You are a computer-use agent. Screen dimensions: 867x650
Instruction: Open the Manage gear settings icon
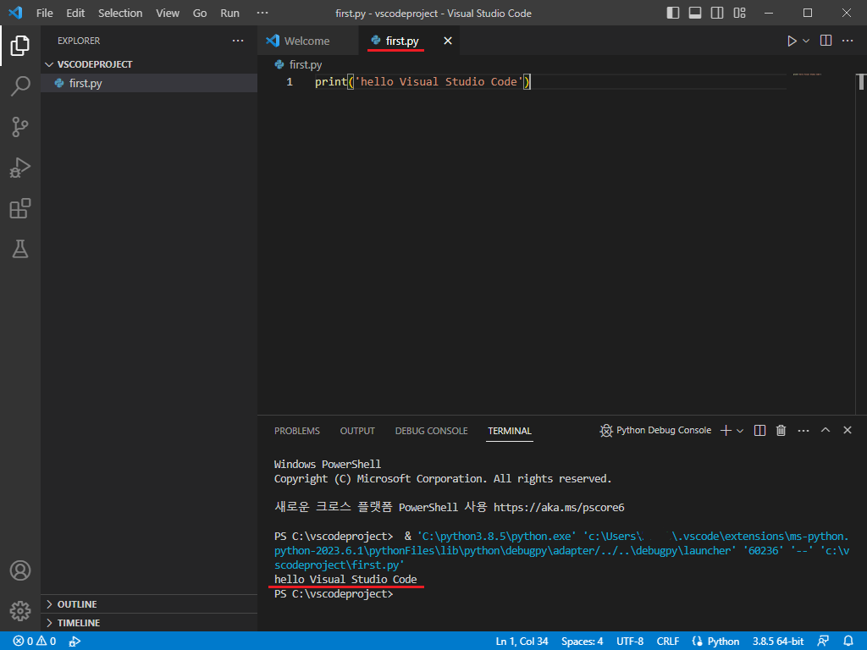20,611
